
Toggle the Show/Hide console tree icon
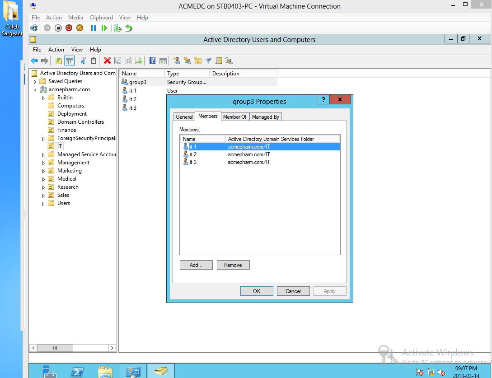(x=69, y=61)
